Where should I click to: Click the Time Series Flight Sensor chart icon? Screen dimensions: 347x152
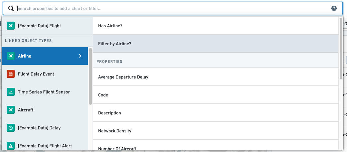11,92
